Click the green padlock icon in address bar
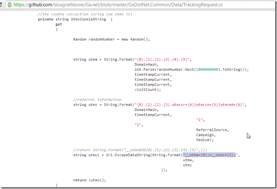The image size is (277, 189). click(x=9, y=4)
